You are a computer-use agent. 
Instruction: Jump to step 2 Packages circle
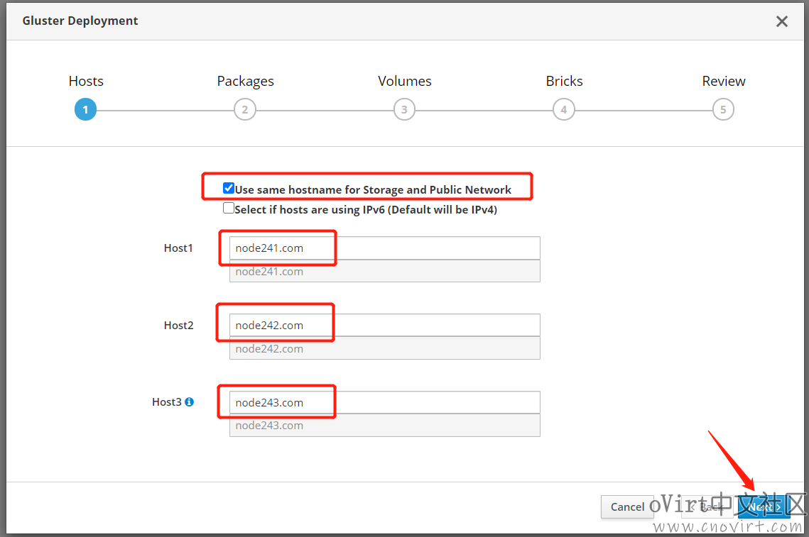[x=245, y=109]
